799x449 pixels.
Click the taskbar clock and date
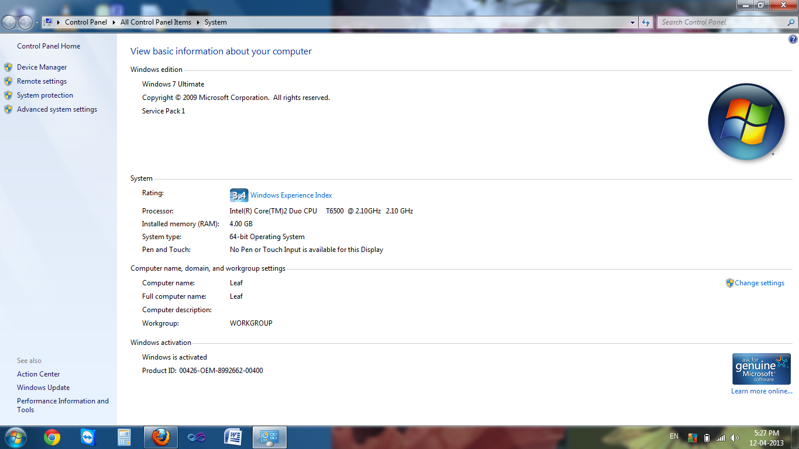click(766, 438)
